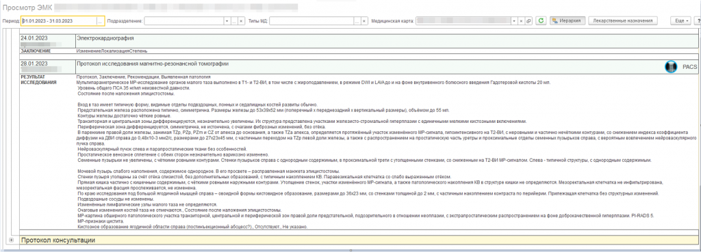701x252 pixels.
Task: Open Типы МД selection ellipsis button
Action: coord(357,21)
